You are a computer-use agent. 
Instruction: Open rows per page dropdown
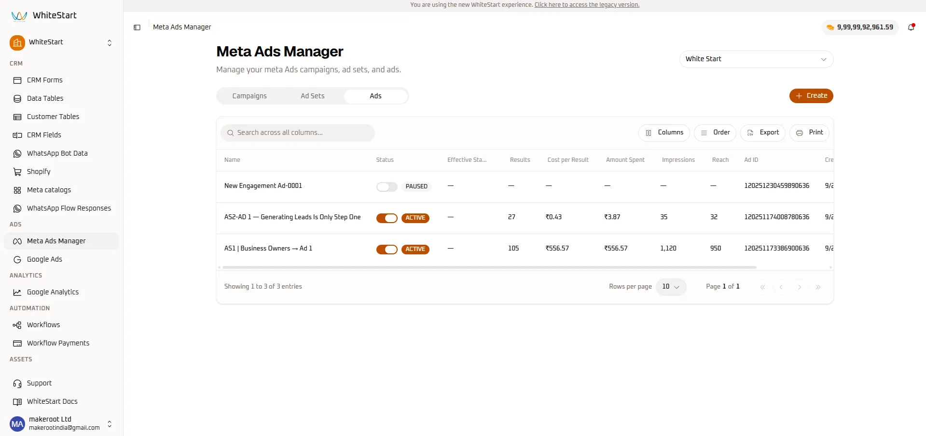(x=671, y=287)
